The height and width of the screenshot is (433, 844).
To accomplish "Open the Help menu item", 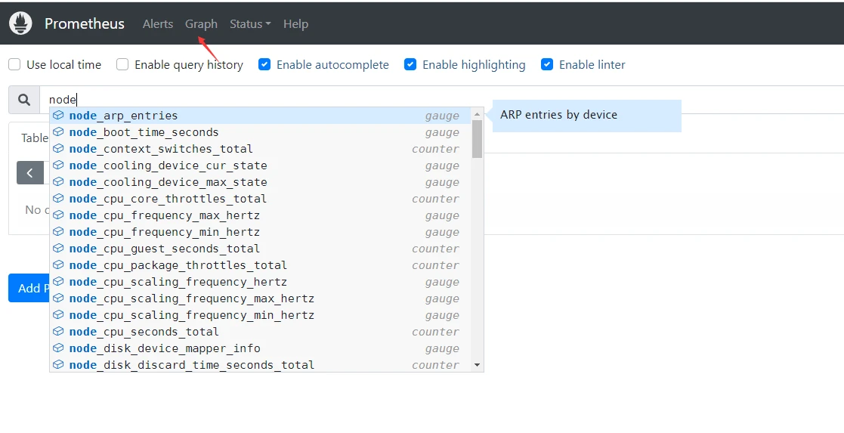I will 295,23.
